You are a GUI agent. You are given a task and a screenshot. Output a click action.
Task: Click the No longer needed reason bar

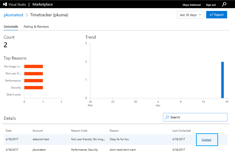click(x=34, y=66)
